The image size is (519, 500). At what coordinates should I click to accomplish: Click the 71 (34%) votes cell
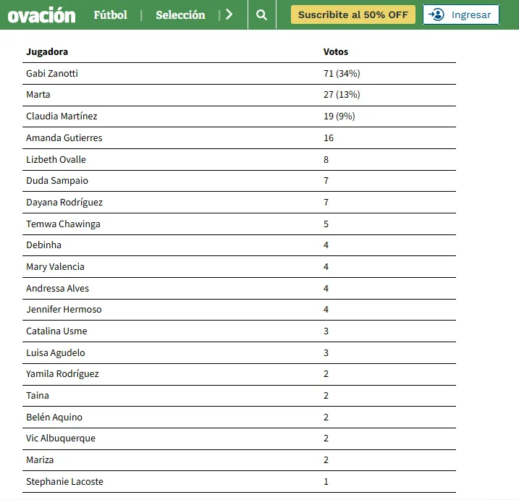tap(342, 74)
